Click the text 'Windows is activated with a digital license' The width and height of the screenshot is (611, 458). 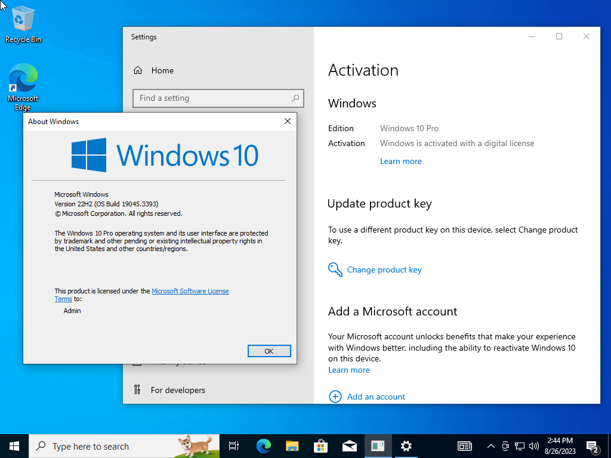457,143
